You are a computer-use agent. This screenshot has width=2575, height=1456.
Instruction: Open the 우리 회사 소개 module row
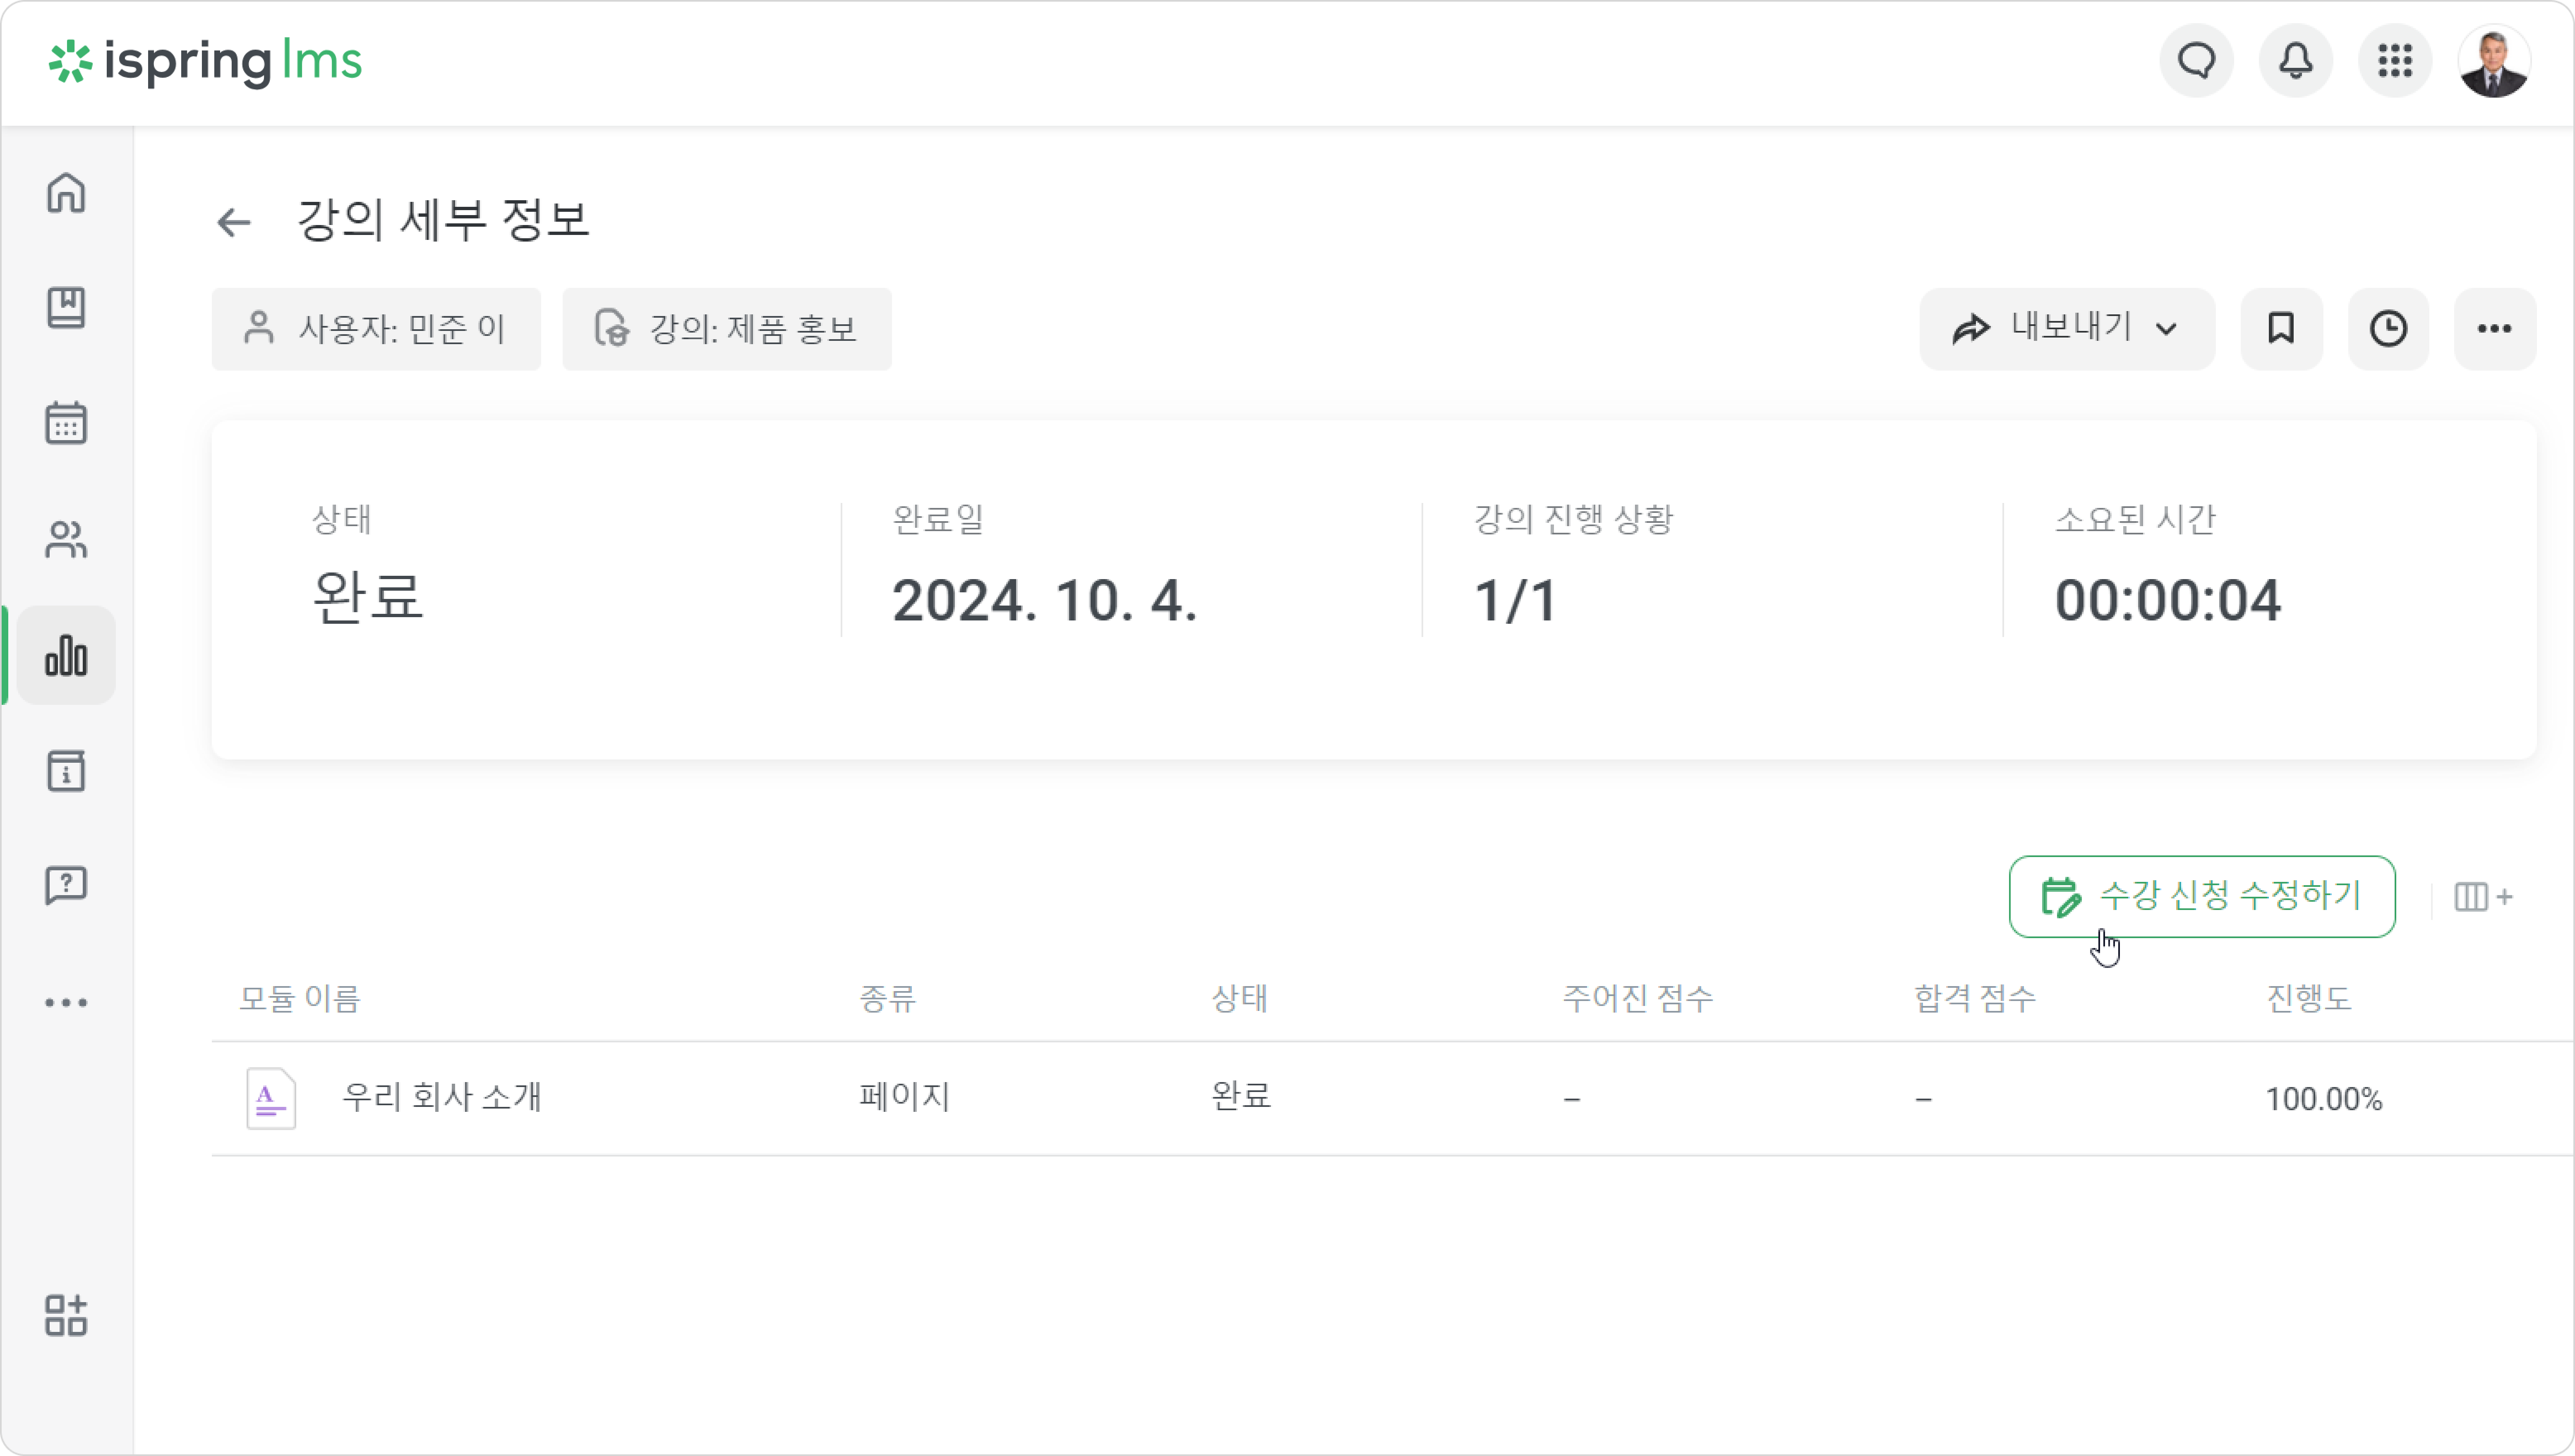tap(1392, 1098)
